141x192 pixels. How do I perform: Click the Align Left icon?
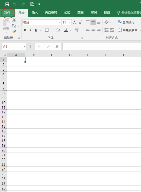click(88, 30)
